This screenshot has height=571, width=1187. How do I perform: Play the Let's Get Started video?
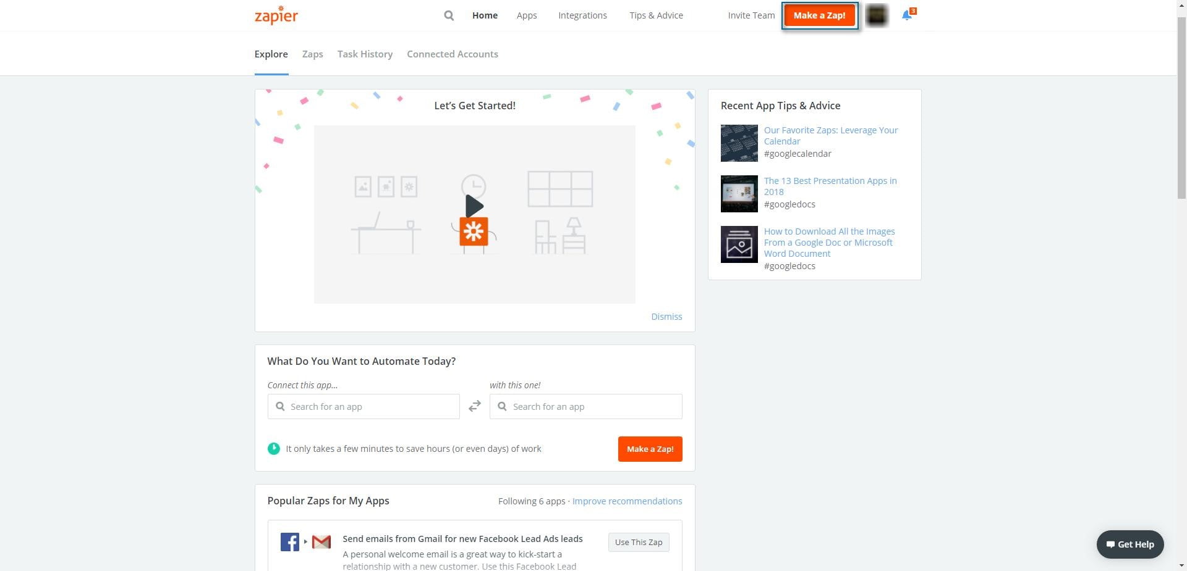474,206
